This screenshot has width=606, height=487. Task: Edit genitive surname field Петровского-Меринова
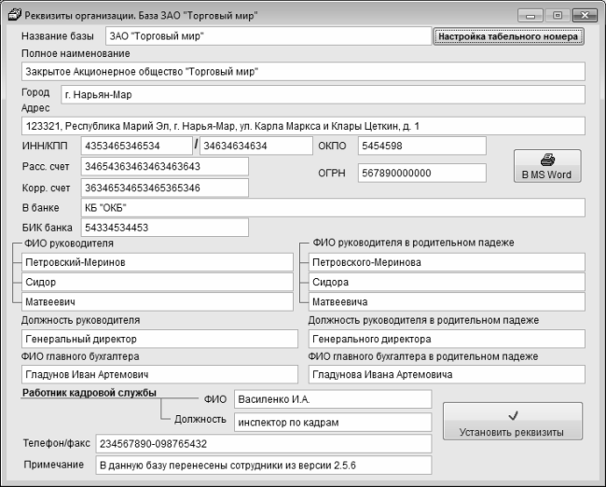point(447,262)
